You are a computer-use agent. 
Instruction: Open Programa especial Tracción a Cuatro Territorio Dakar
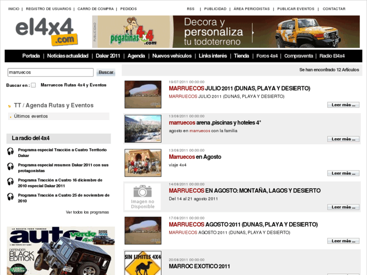(x=62, y=152)
